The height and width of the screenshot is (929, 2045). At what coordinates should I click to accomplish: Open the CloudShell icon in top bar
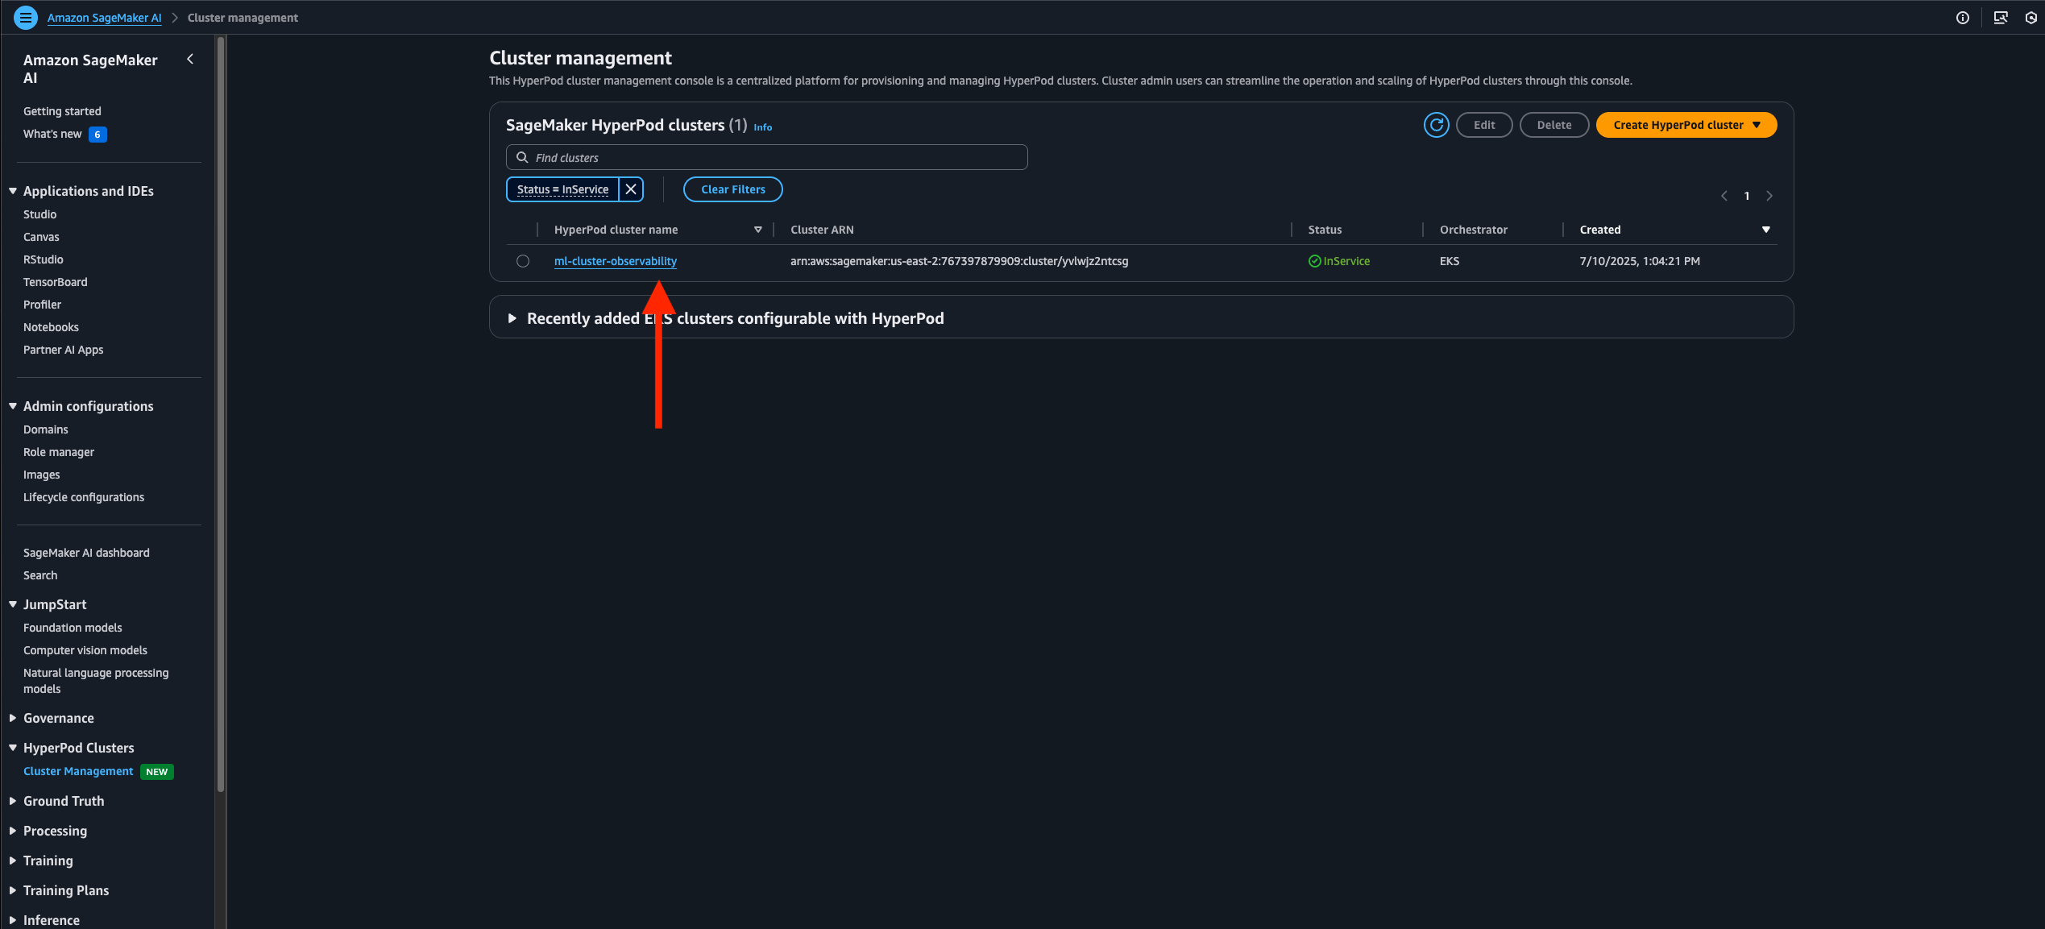pos(2001,18)
